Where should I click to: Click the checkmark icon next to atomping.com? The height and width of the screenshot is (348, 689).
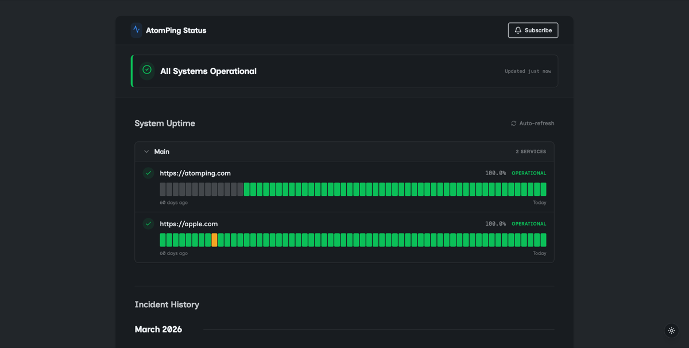pyautogui.click(x=149, y=173)
